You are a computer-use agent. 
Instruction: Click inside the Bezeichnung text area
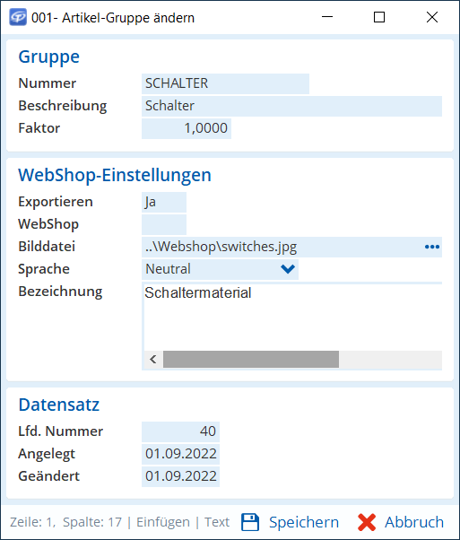[x=293, y=317]
